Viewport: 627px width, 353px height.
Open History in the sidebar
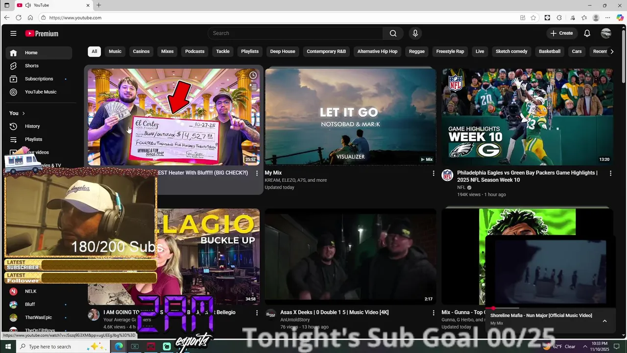click(39, 126)
